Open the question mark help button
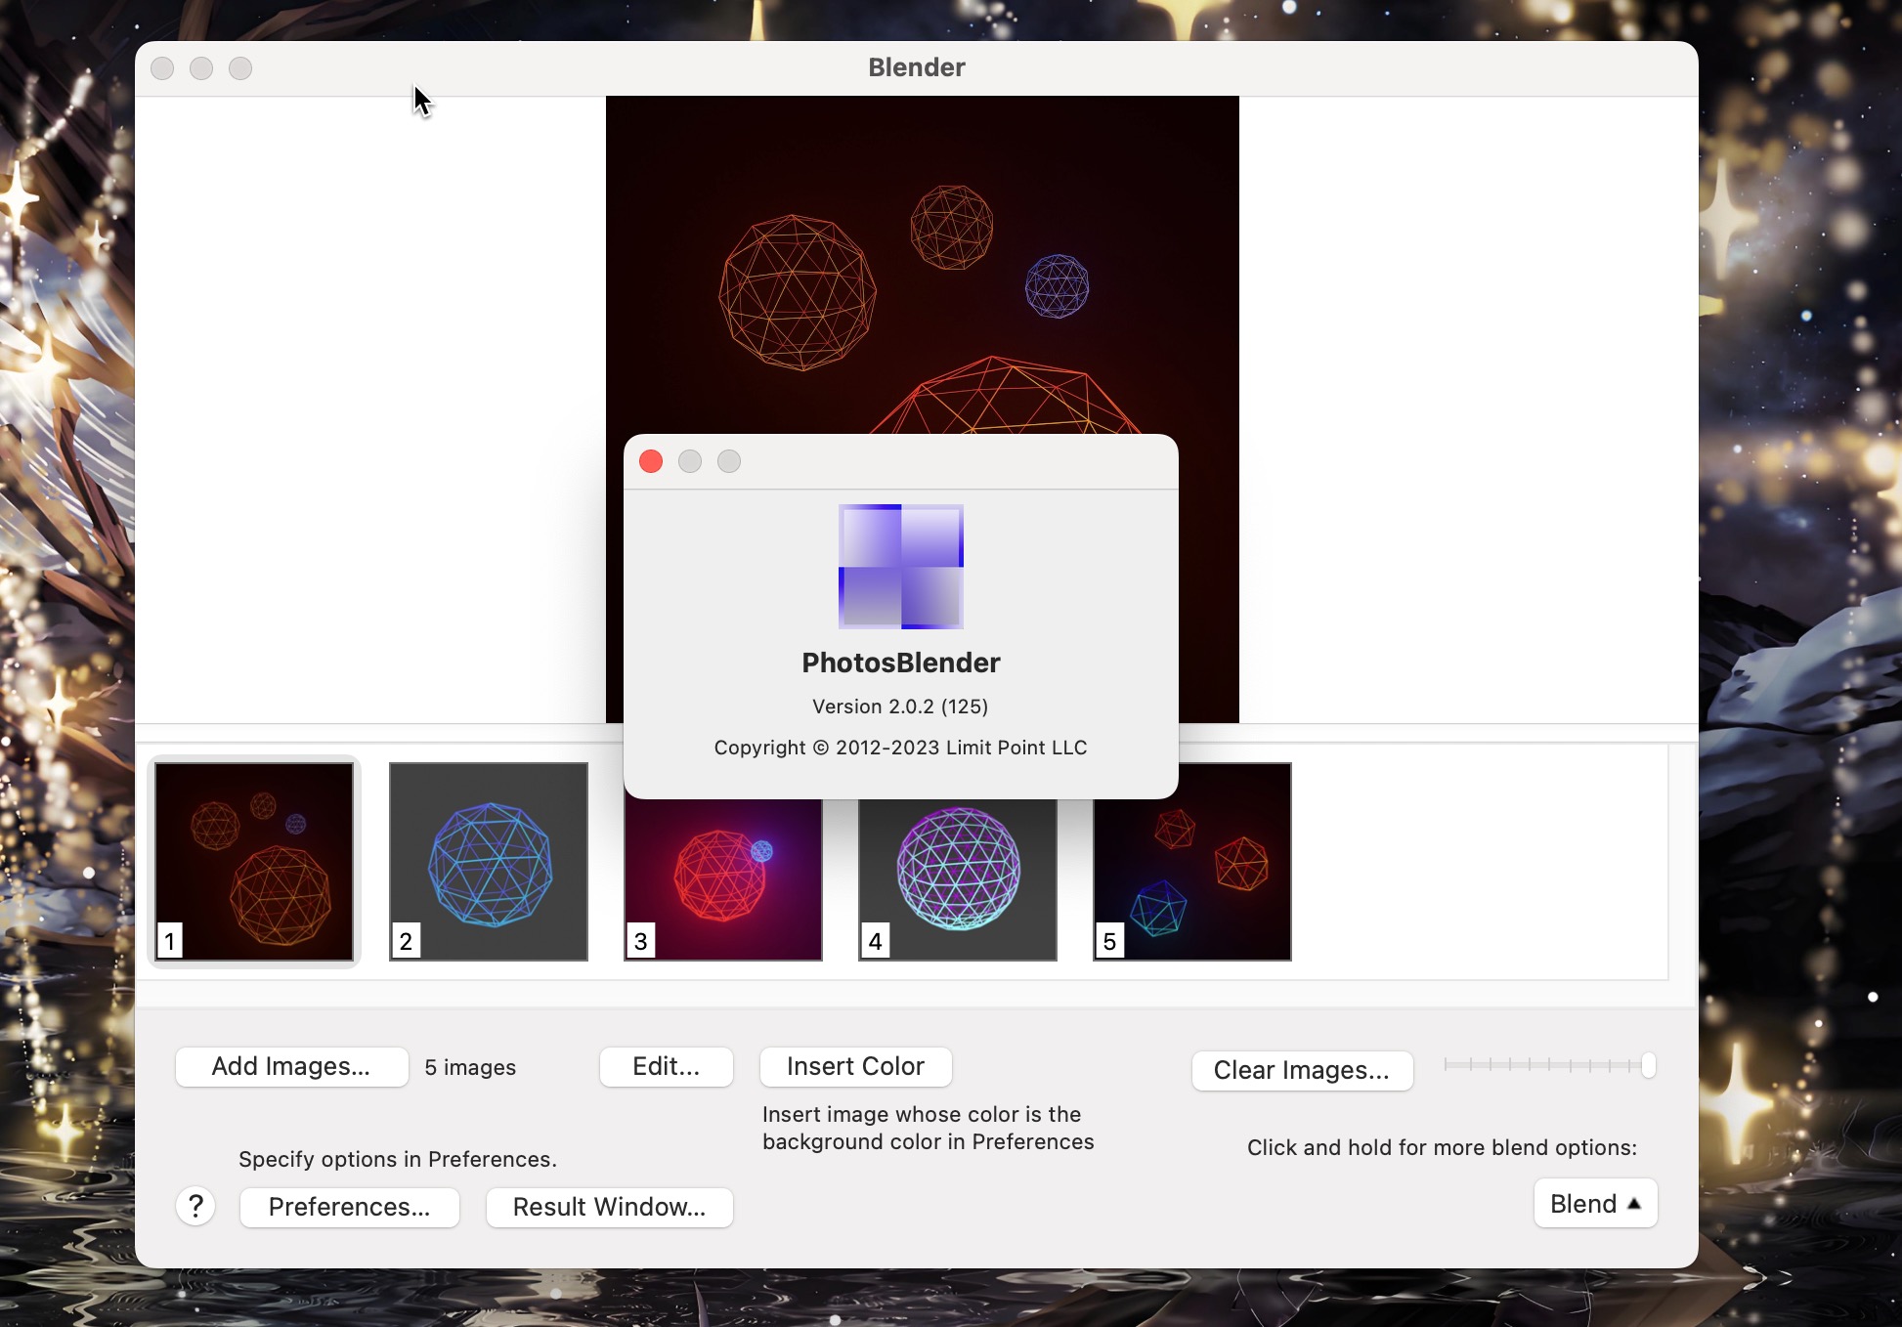The height and width of the screenshot is (1327, 1902). 195,1207
